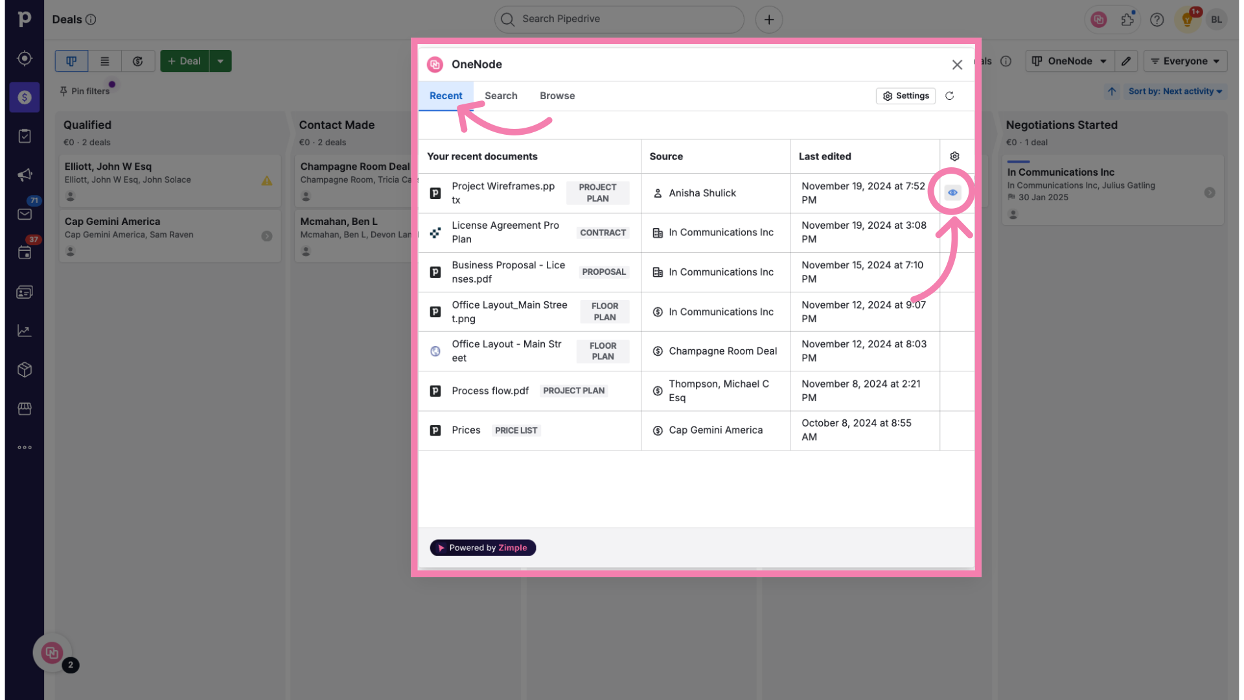Click the eye preview icon for Project Wireframes
The width and height of the screenshot is (1244, 700).
pyautogui.click(x=952, y=192)
